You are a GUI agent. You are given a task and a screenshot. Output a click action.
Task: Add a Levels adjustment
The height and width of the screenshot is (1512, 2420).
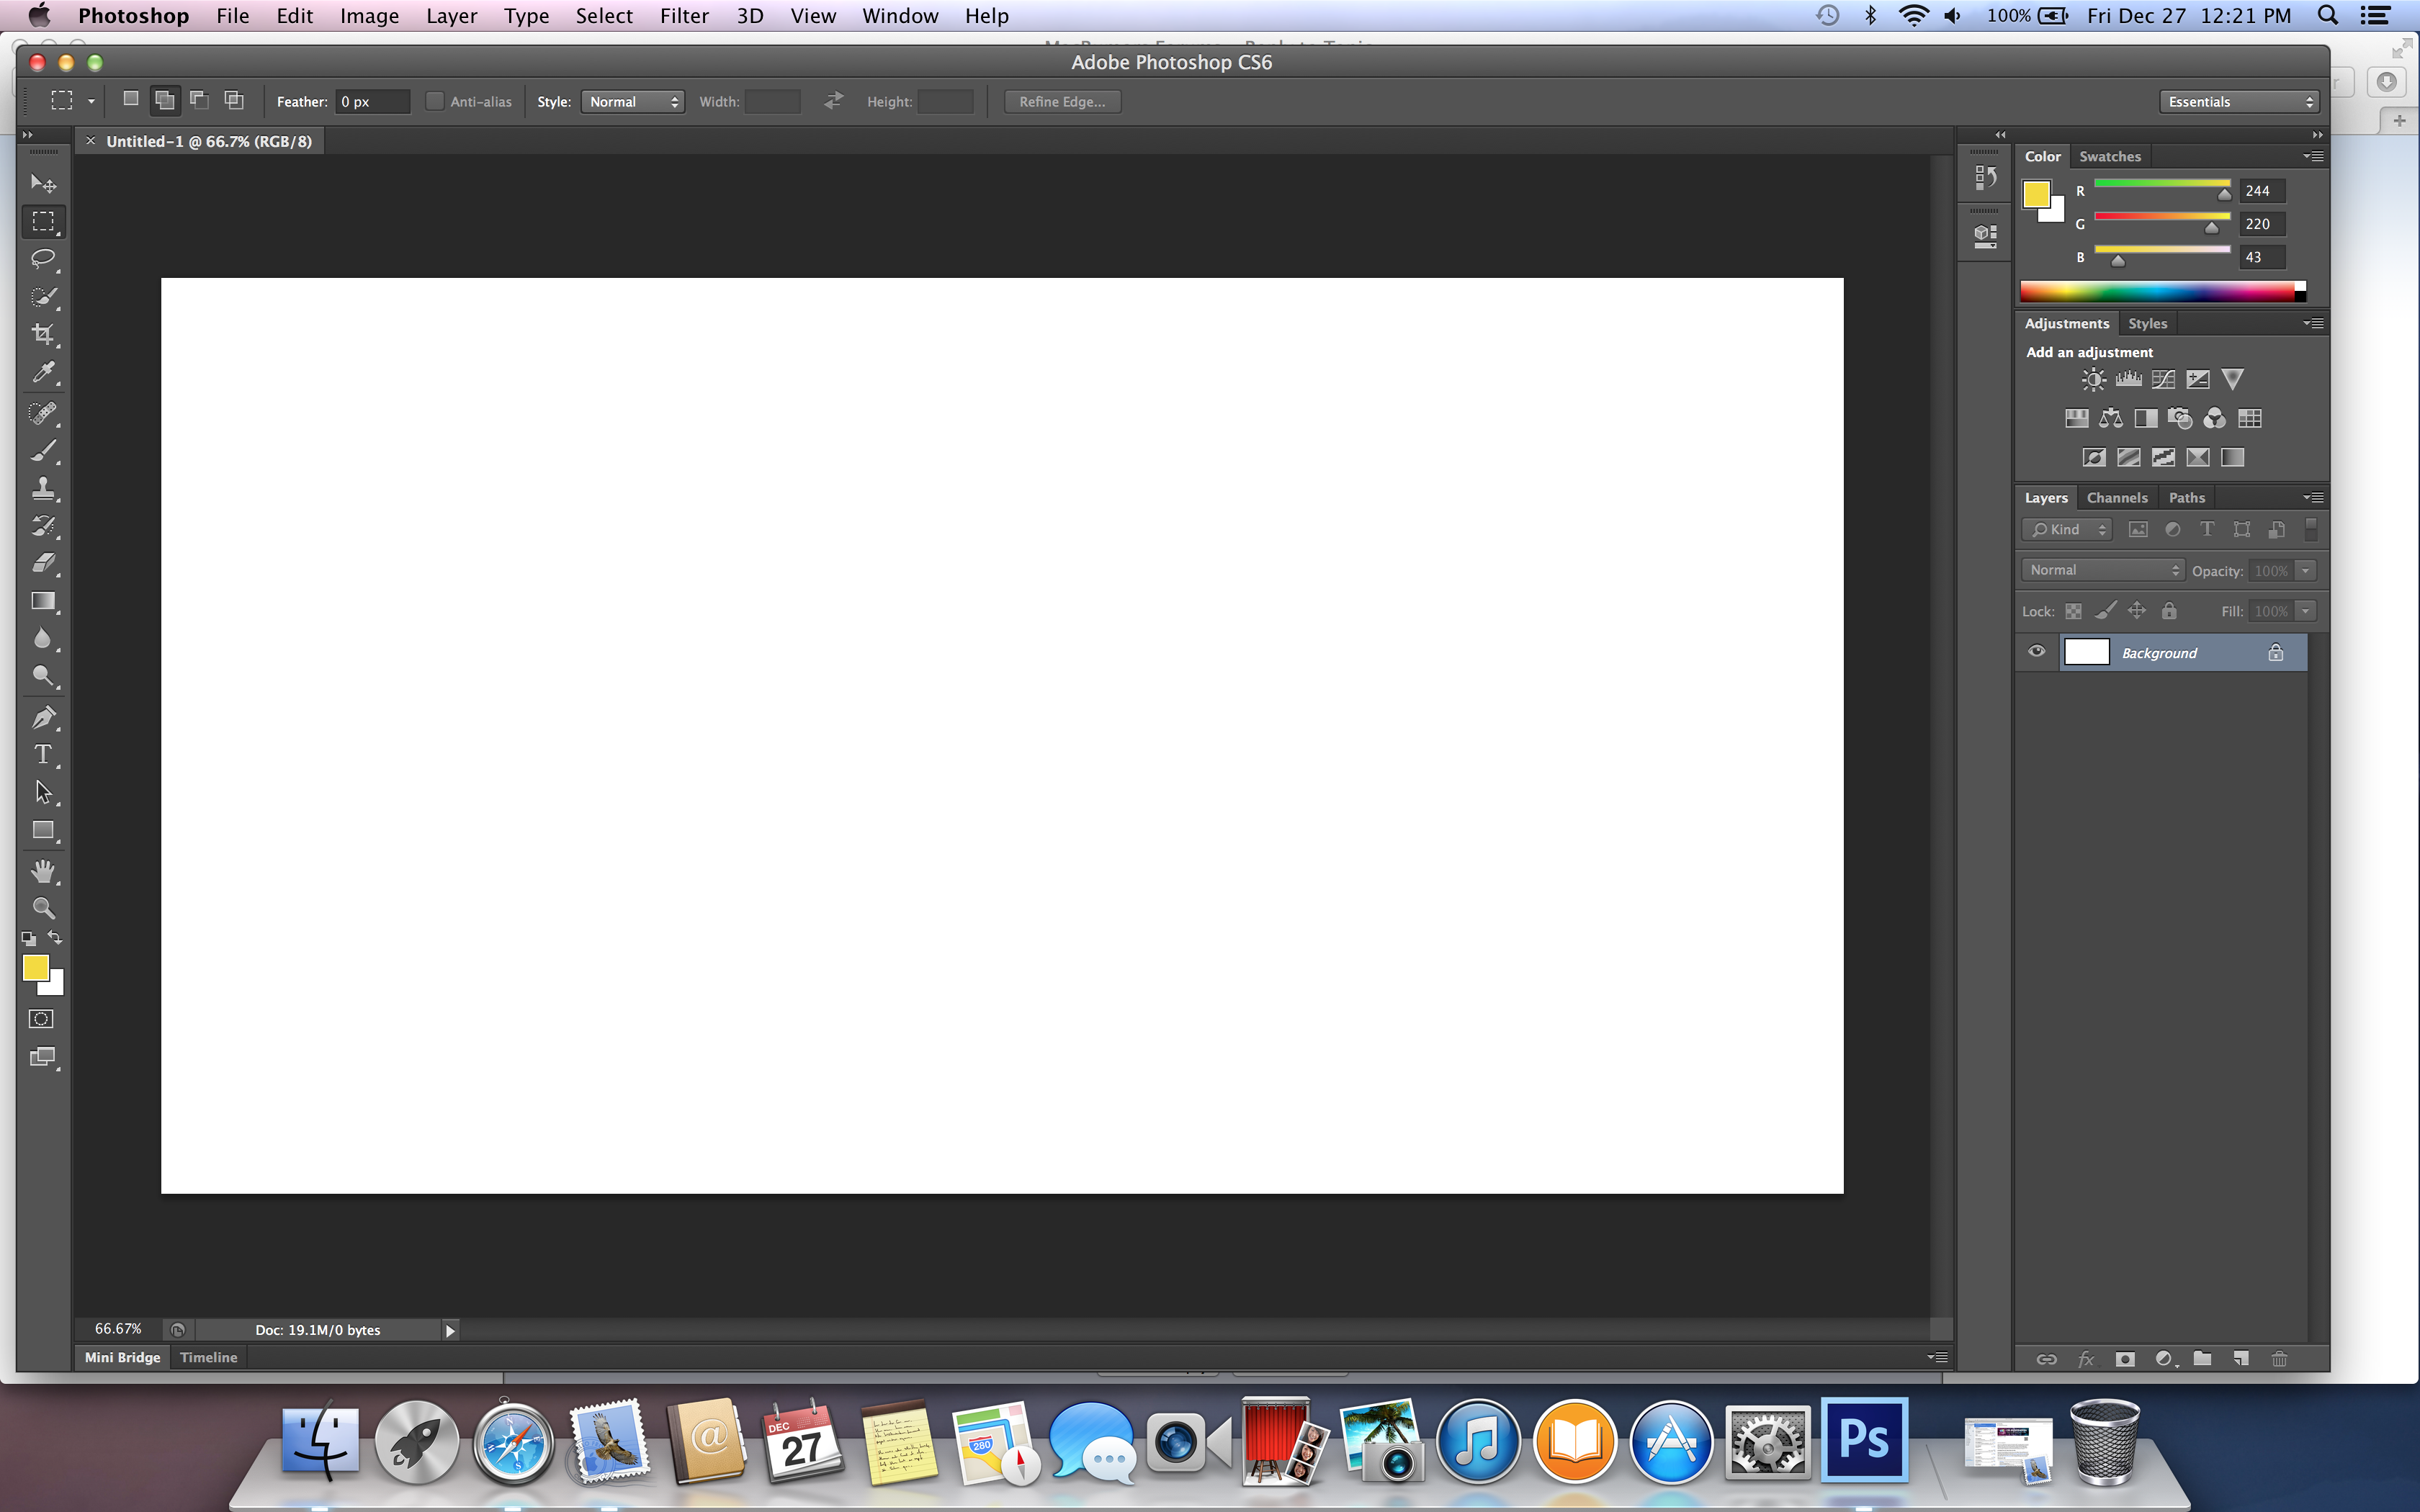pyautogui.click(x=2128, y=379)
